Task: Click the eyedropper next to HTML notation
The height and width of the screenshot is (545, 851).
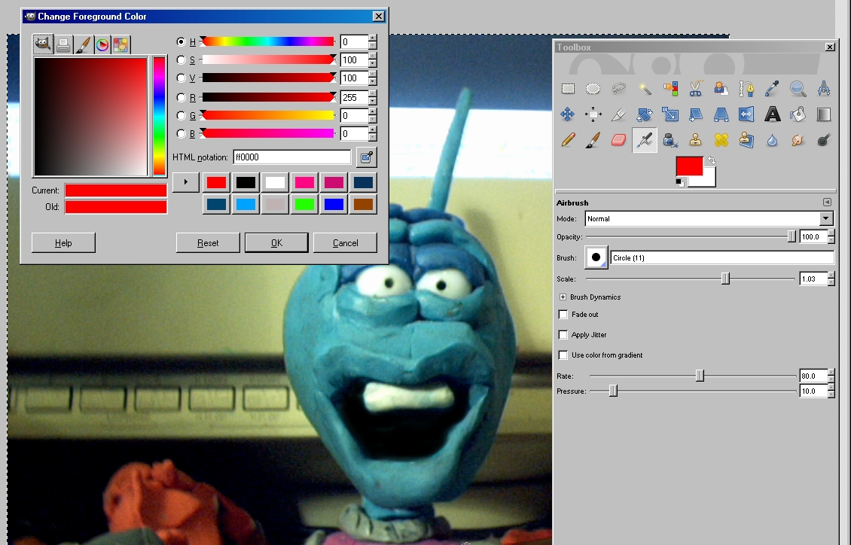Action: [x=366, y=157]
